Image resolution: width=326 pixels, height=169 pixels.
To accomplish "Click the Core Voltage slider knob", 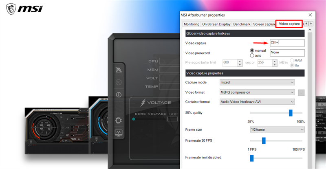I will [134, 119].
